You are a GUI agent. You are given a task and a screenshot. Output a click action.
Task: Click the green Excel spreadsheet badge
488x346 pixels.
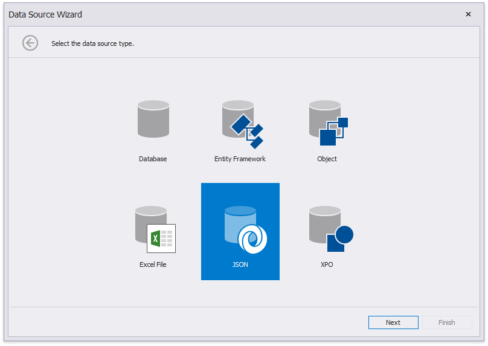[x=161, y=238]
